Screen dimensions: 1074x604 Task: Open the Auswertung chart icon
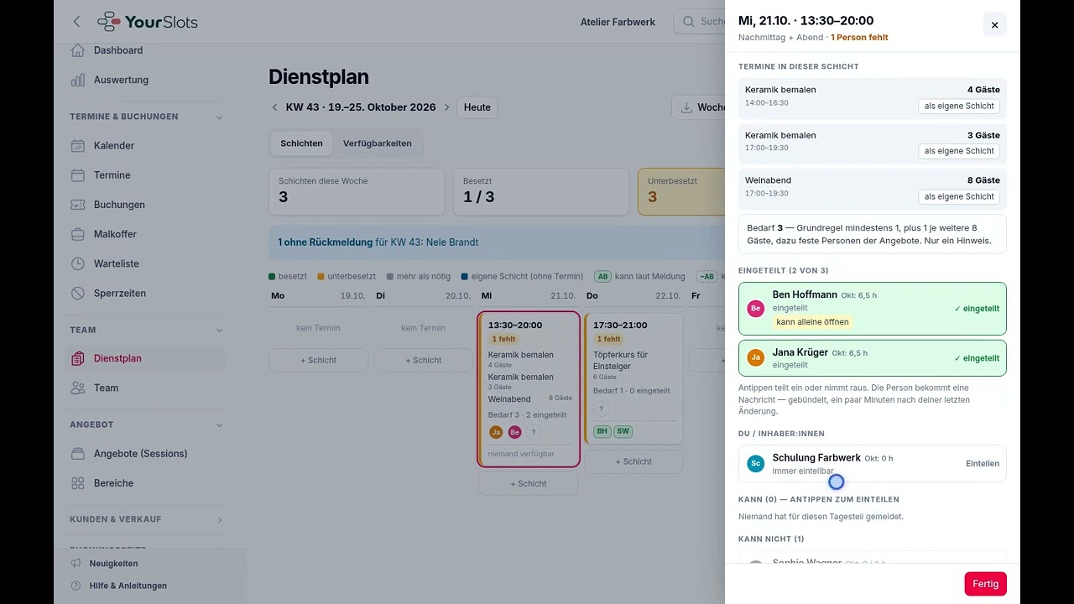[78, 80]
